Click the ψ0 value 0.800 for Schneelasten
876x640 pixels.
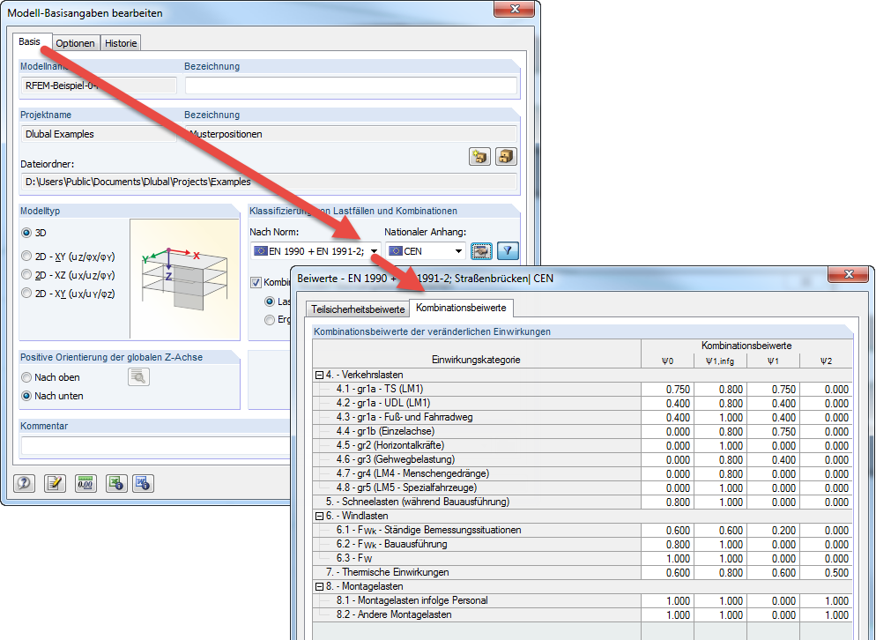(x=668, y=502)
